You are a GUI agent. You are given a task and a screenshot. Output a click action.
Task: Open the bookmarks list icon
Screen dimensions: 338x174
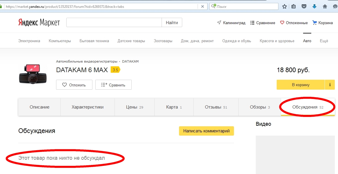pyautogui.click(x=294, y=6)
